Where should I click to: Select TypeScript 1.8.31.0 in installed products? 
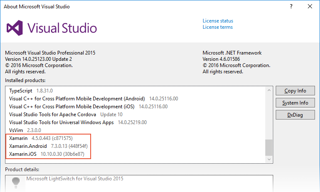(x=31, y=91)
